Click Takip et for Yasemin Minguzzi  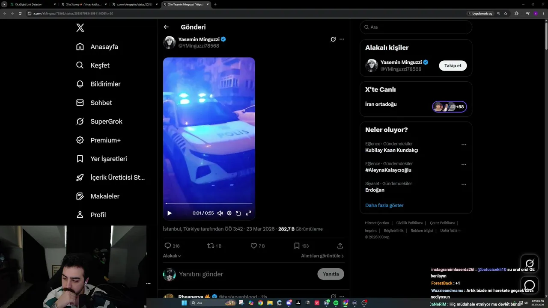453,65
